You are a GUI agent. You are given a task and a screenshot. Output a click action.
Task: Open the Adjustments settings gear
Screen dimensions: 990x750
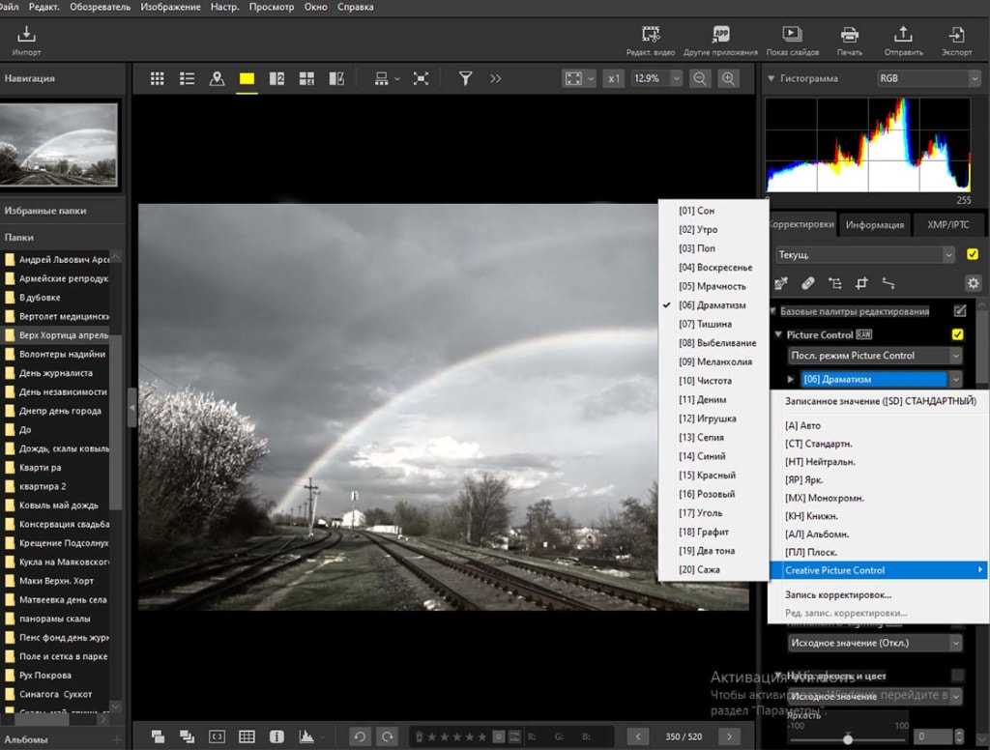(973, 283)
